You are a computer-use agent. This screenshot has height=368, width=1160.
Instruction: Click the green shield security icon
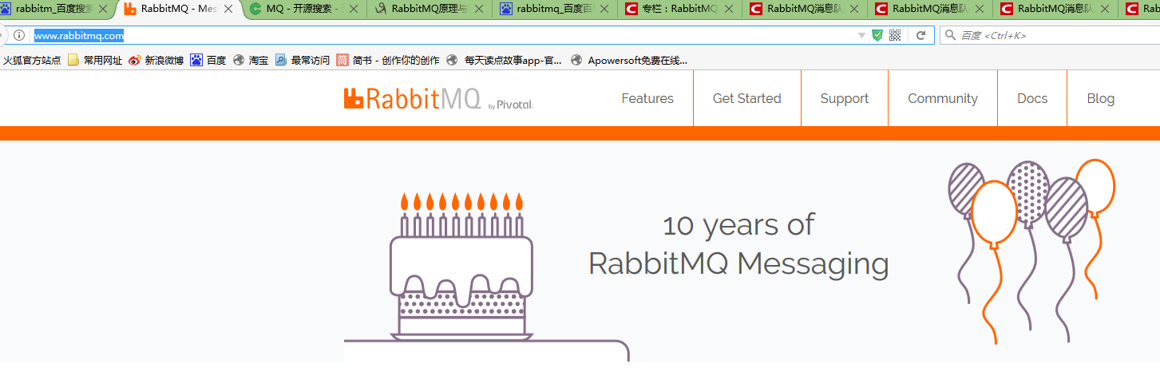point(877,35)
